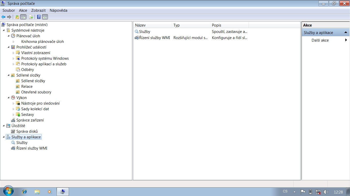
Task: Open the Akce menu
Action: (23, 10)
